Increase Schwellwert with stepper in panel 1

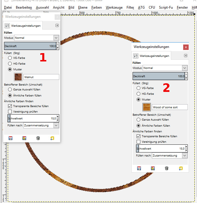coord(58,117)
